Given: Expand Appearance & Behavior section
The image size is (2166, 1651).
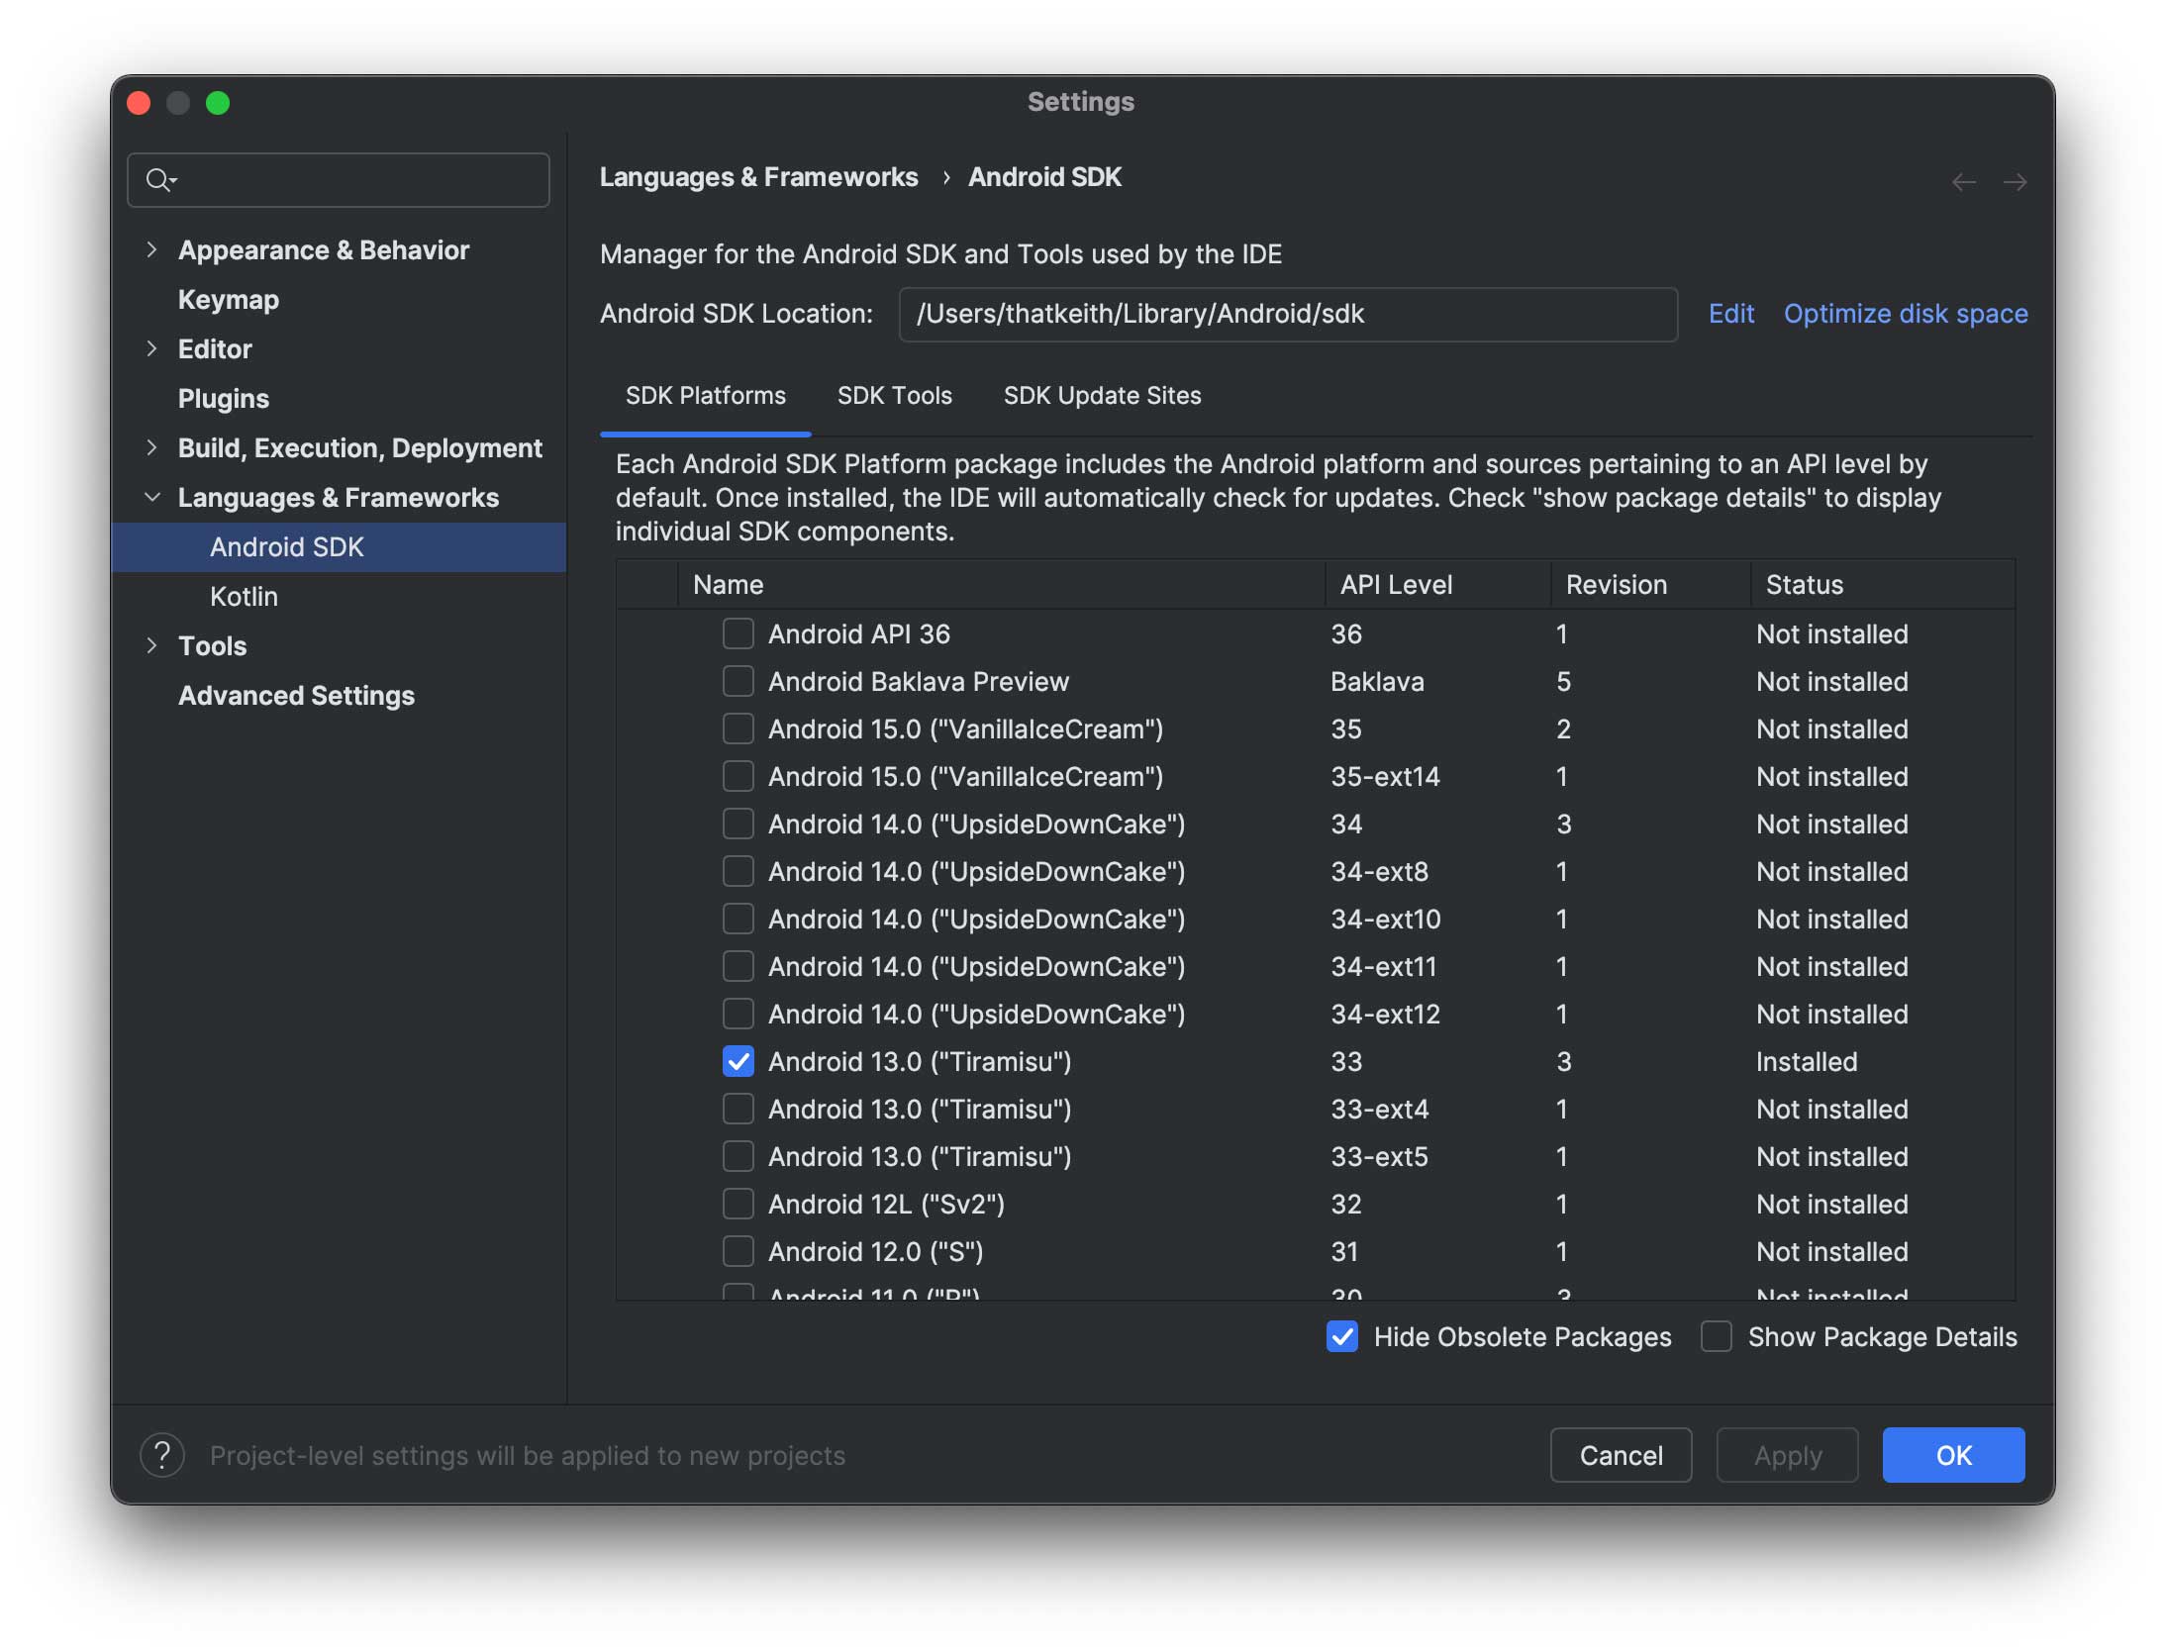Looking at the screenshot, I should (151, 249).
